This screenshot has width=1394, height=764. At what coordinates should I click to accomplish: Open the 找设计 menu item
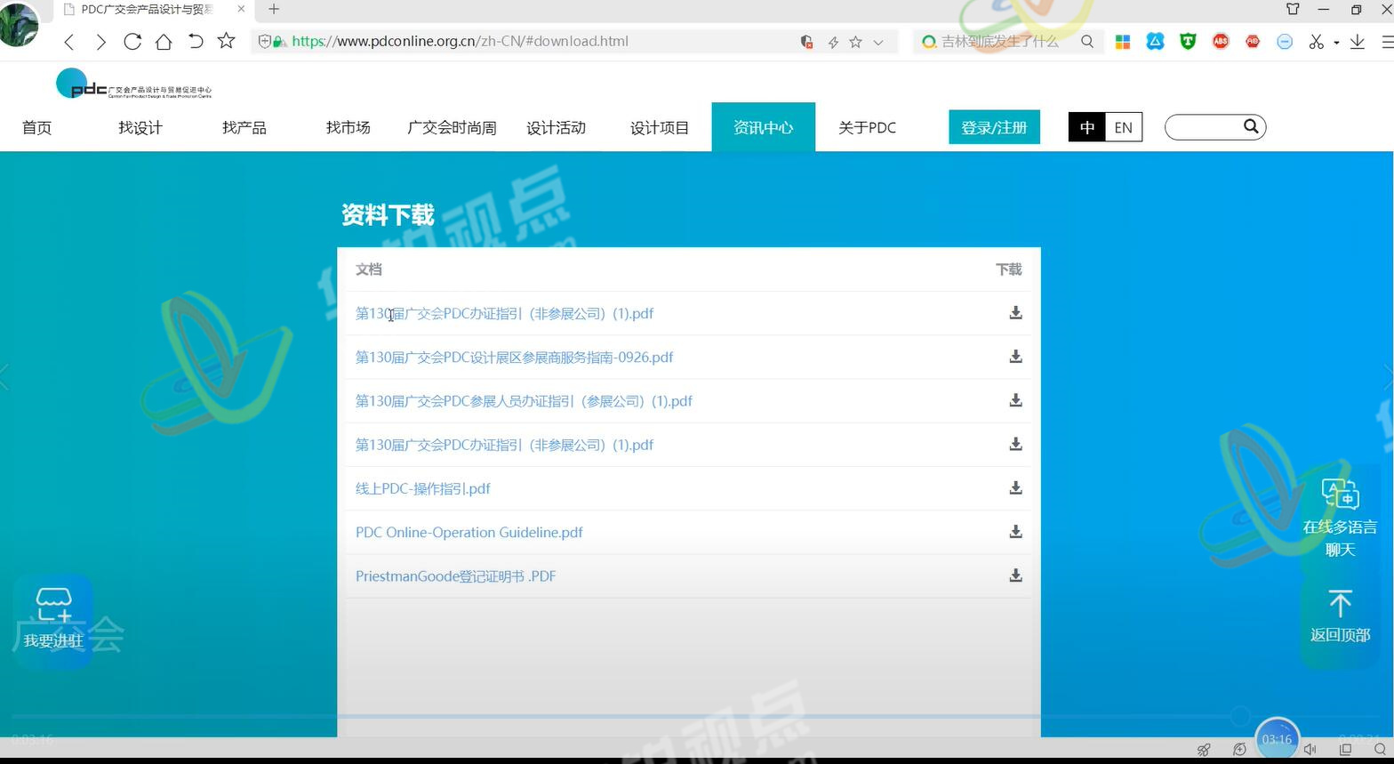(140, 128)
